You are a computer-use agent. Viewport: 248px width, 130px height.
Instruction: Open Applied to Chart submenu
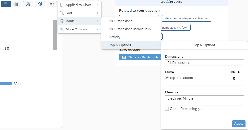click(x=79, y=5)
